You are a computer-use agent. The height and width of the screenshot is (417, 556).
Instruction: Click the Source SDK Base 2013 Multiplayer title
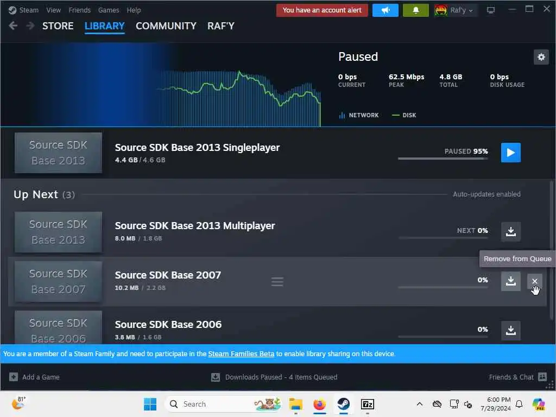tap(195, 226)
